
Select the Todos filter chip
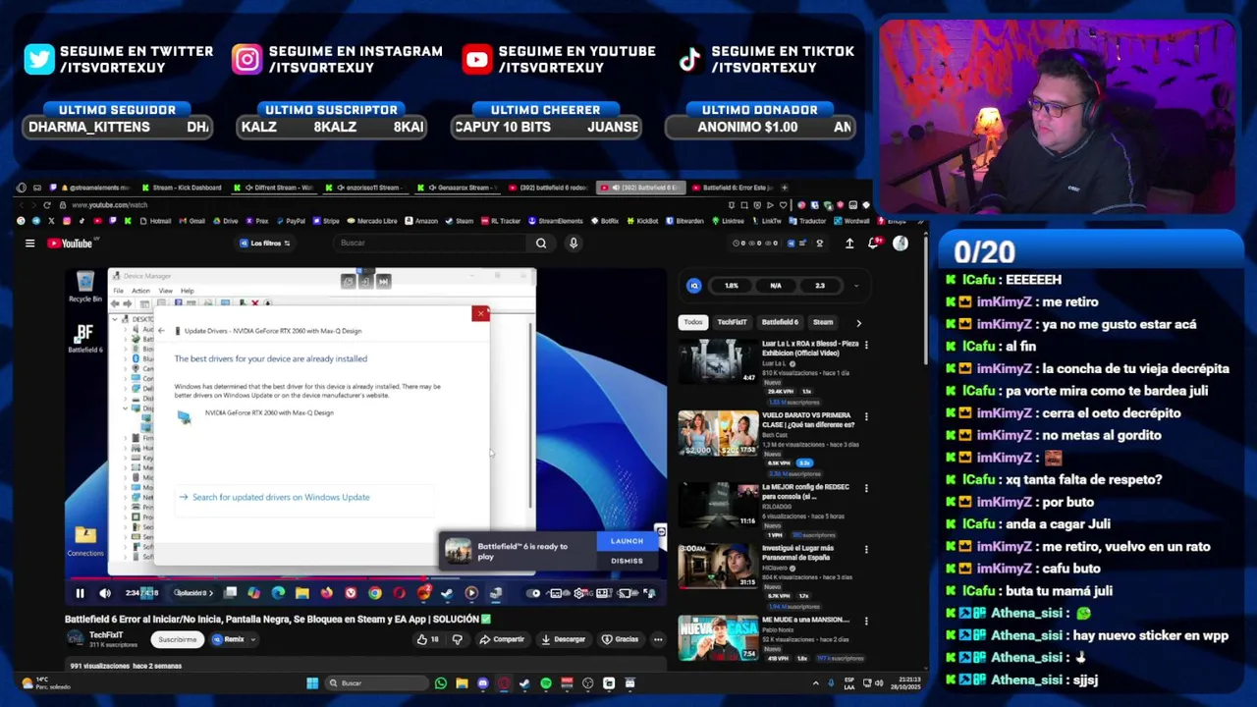[693, 322]
